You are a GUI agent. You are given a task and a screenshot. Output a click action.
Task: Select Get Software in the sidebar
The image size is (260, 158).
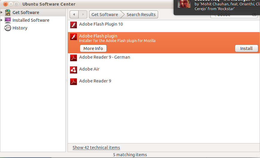(33, 12)
